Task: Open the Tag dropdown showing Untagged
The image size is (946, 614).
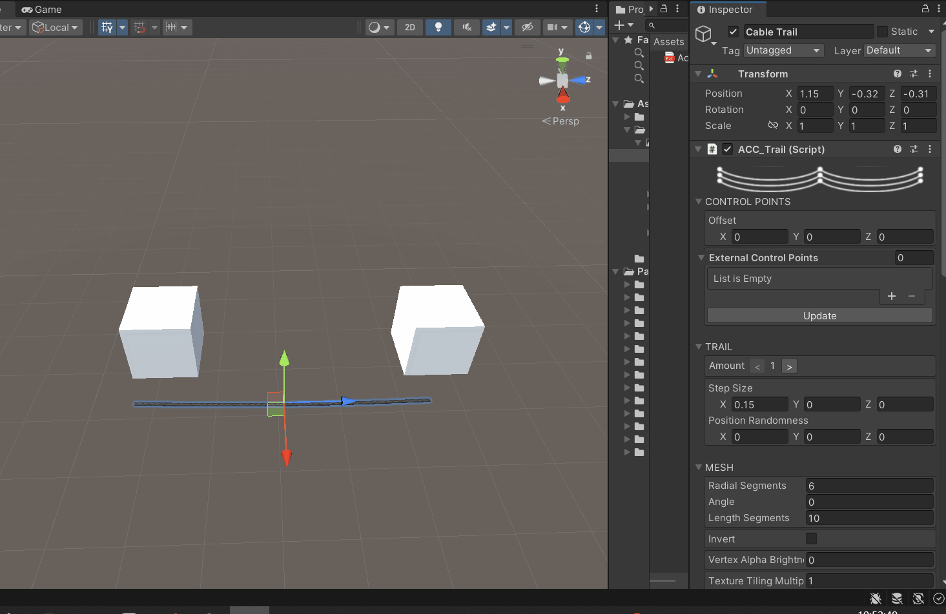Action: [783, 50]
